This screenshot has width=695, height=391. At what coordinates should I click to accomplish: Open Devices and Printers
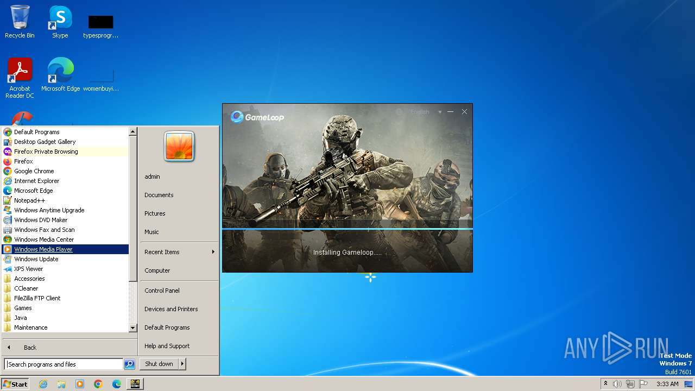pos(179,309)
